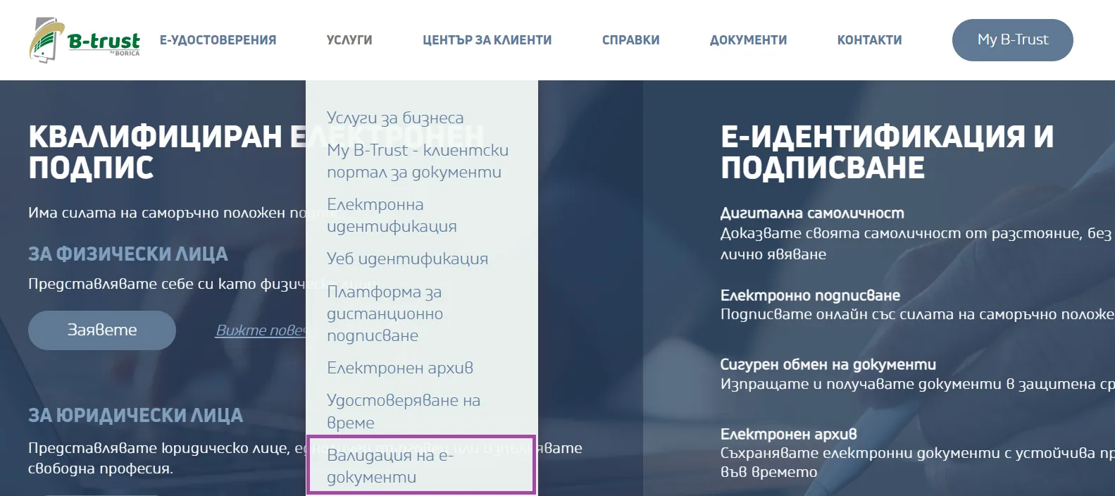Select Услуги за бизнеса submenu item

click(x=395, y=118)
